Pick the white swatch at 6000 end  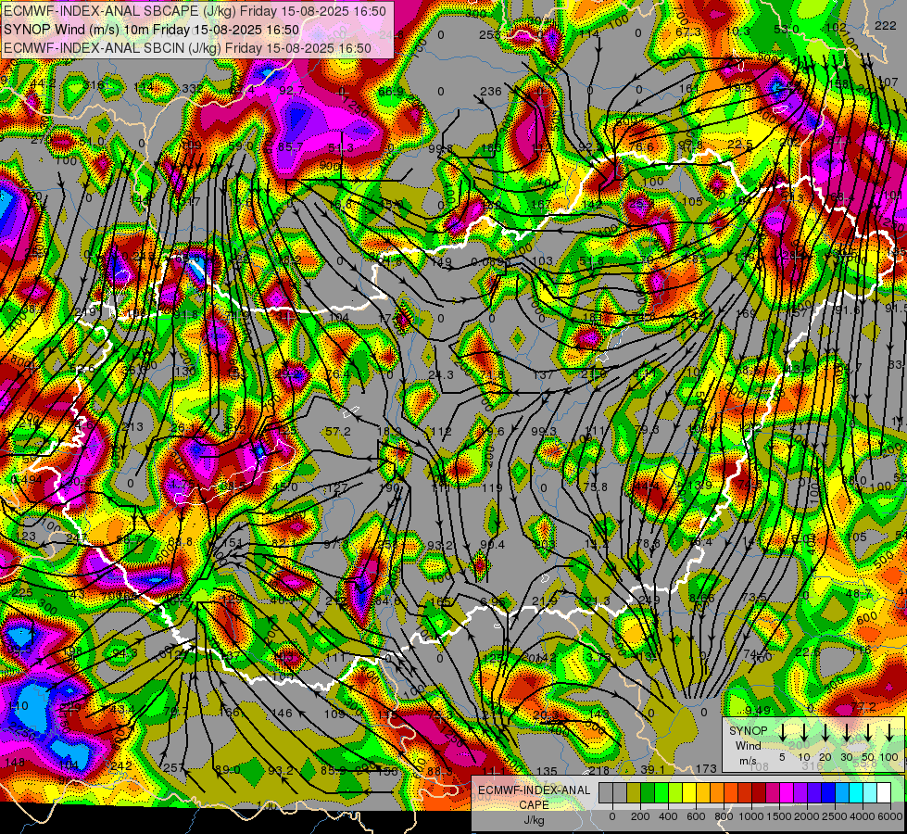coord(883,793)
